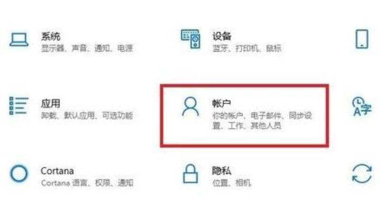Select the Cortana category title
This screenshot has width=380, height=209.
point(57,171)
